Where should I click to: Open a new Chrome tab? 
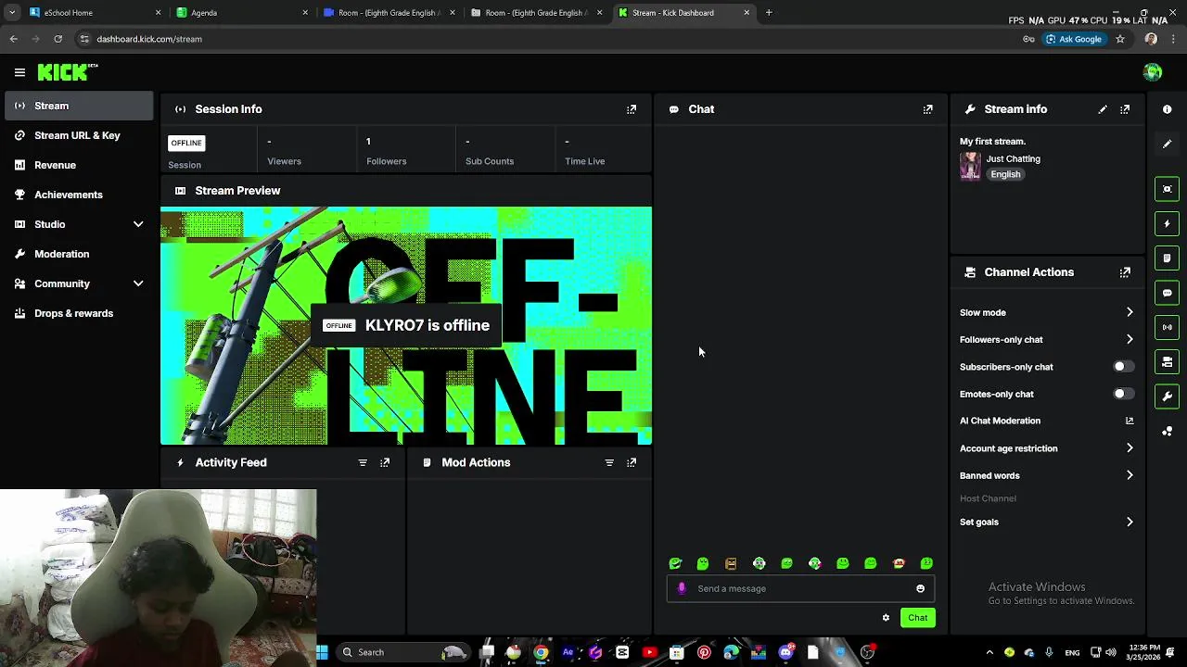[769, 13]
